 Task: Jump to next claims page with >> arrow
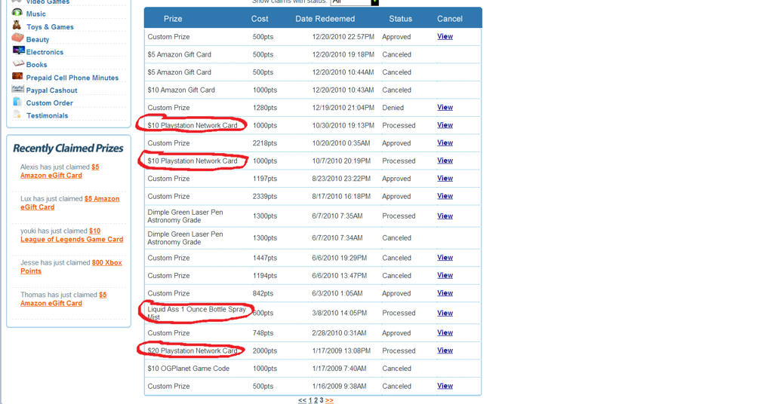click(329, 400)
